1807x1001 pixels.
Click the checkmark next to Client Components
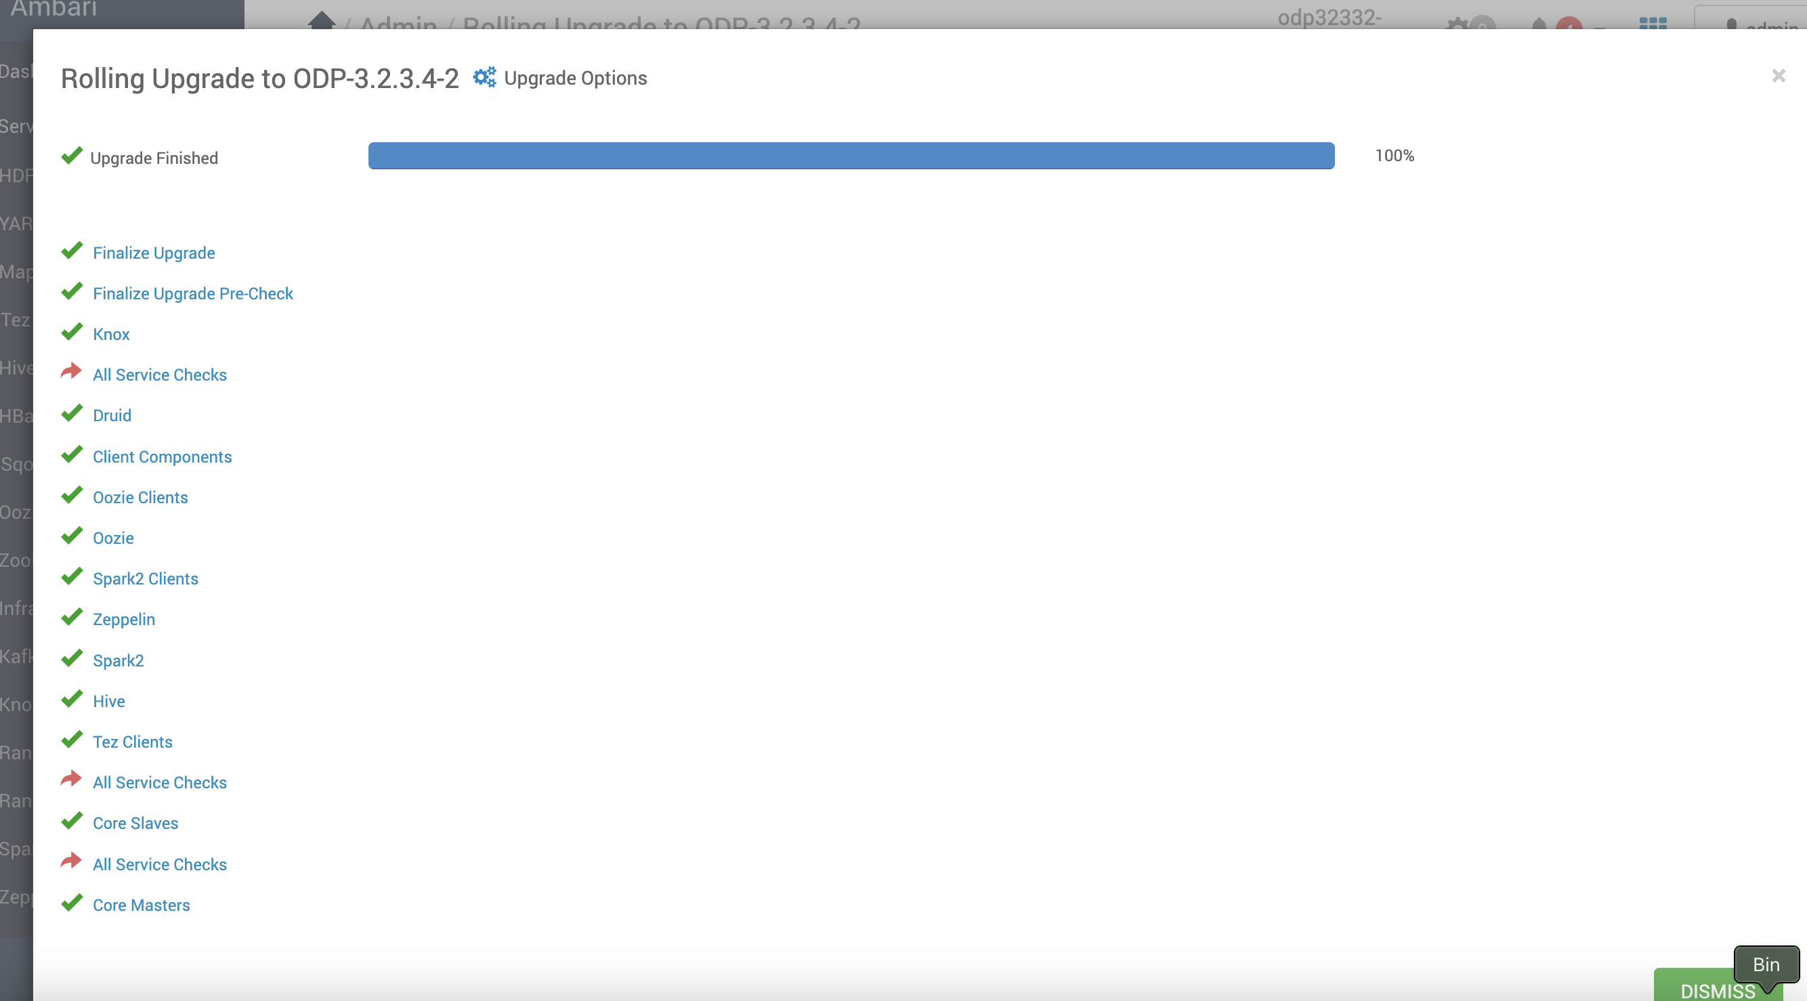point(72,455)
